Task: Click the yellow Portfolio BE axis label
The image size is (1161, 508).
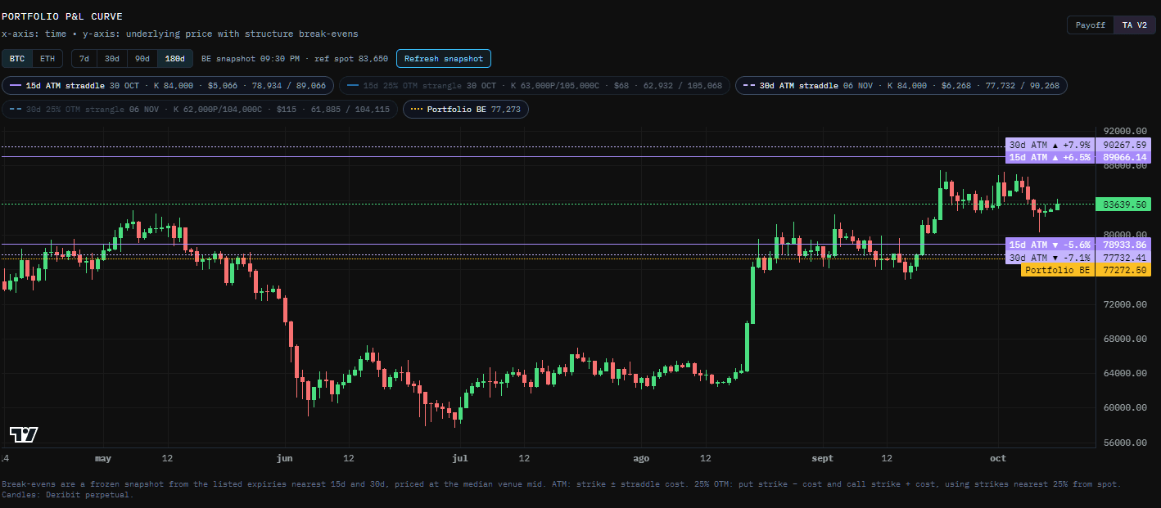Action: tap(1058, 270)
